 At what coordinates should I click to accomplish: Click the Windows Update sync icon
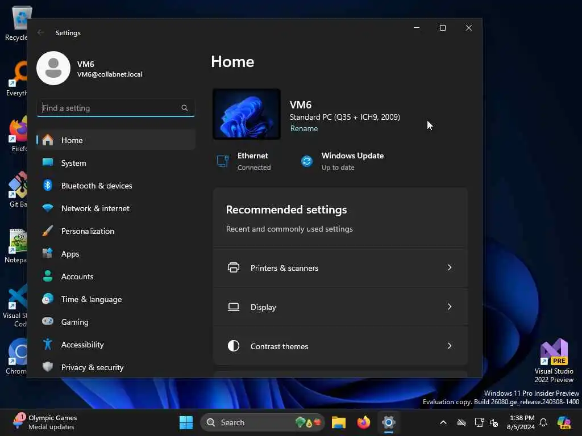tap(306, 161)
